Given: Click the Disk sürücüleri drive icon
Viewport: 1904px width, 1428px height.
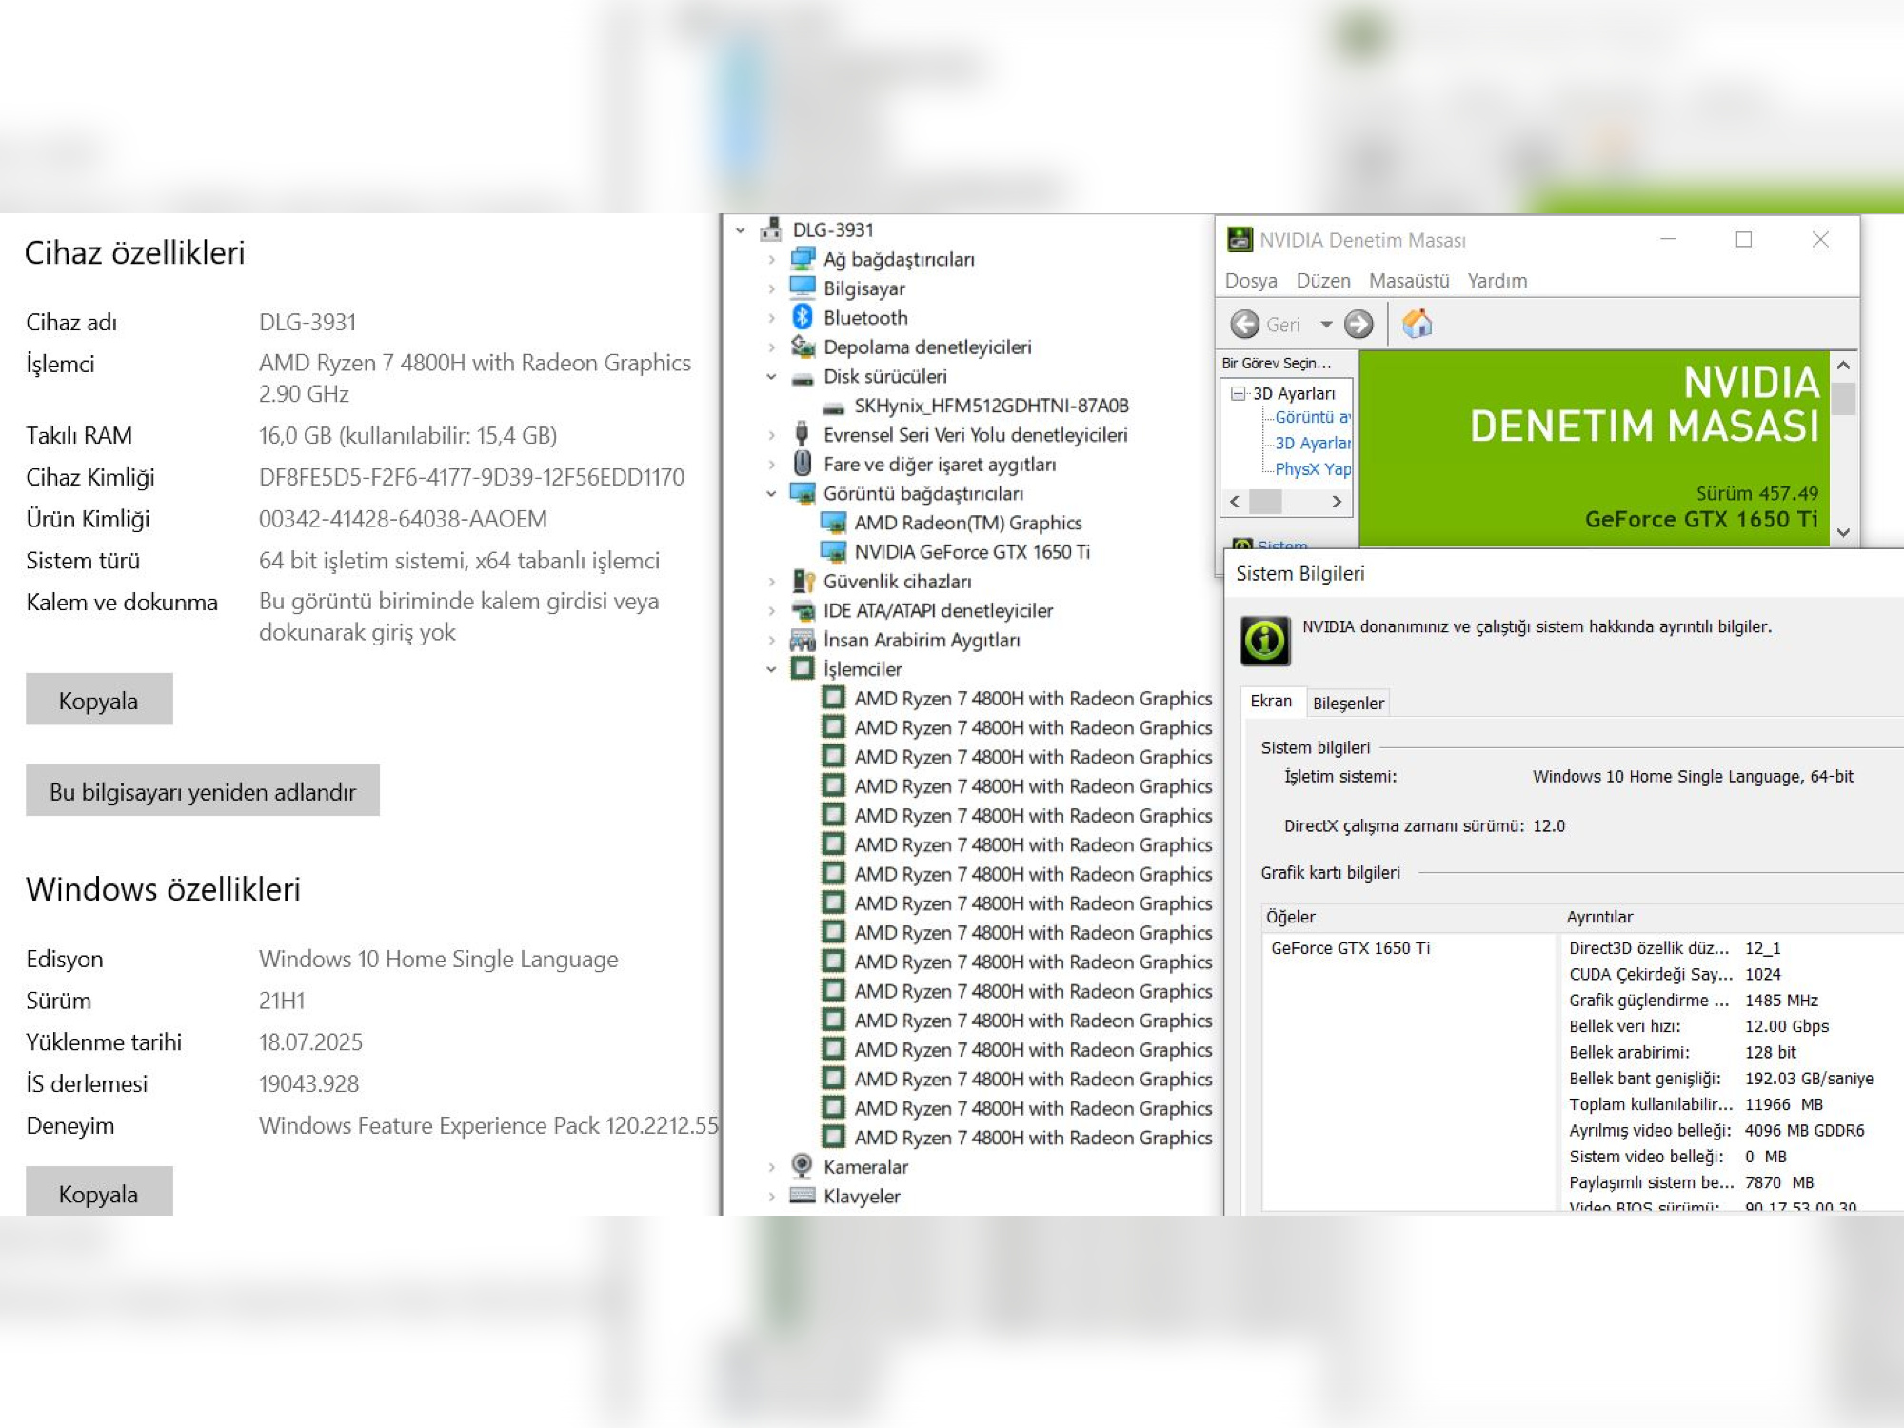Looking at the screenshot, I should (803, 377).
